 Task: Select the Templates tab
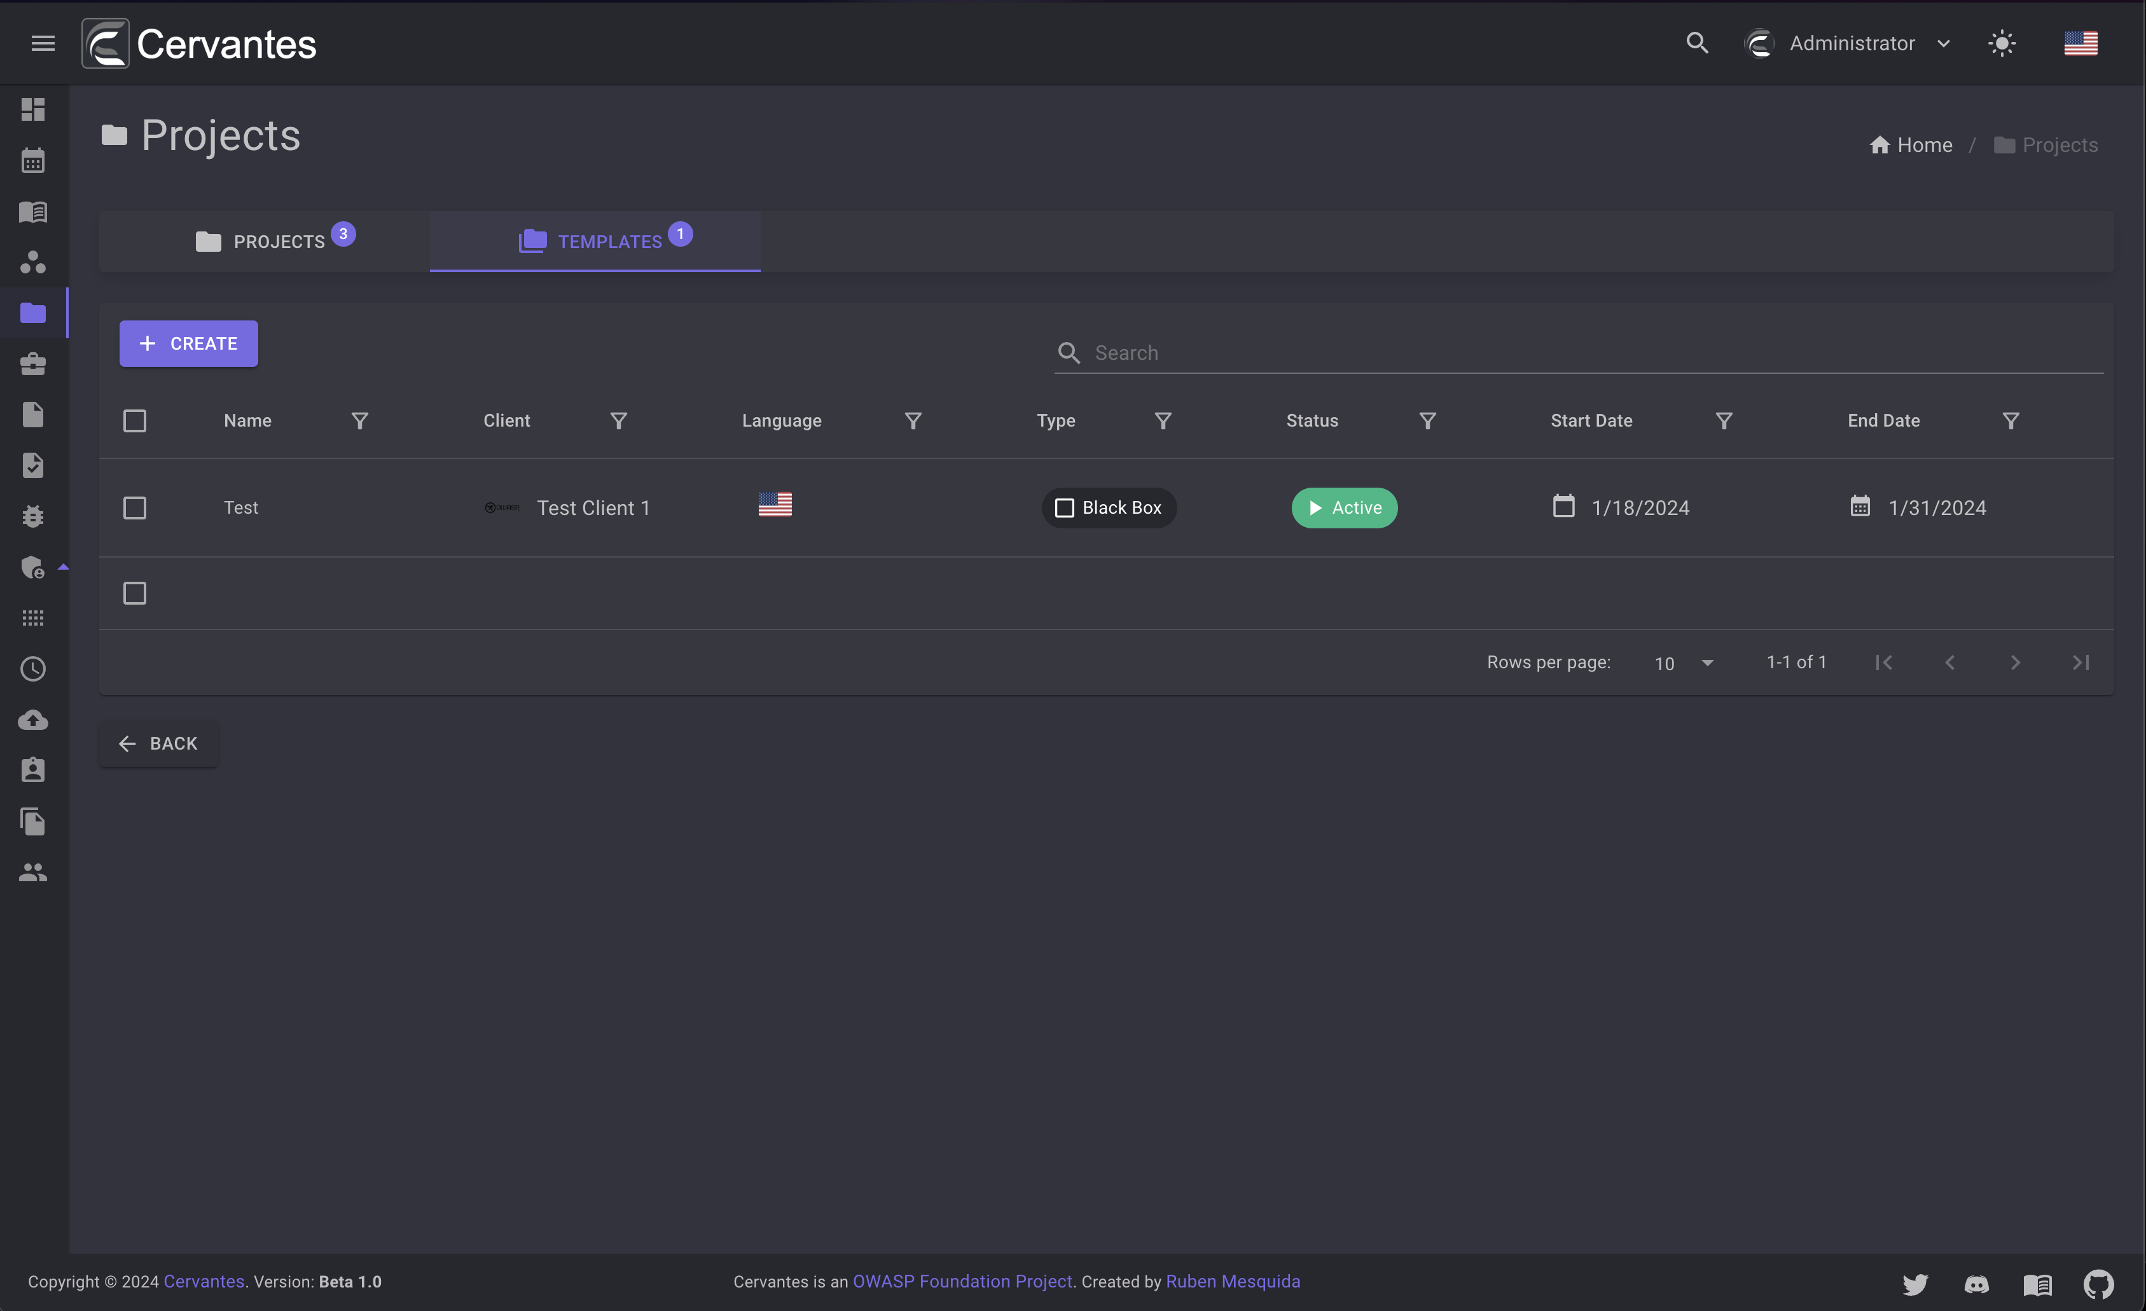coord(595,241)
